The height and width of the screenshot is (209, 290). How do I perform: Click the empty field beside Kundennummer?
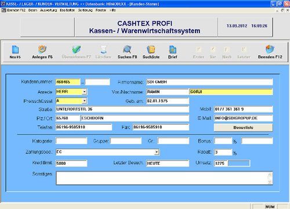tap(97, 82)
